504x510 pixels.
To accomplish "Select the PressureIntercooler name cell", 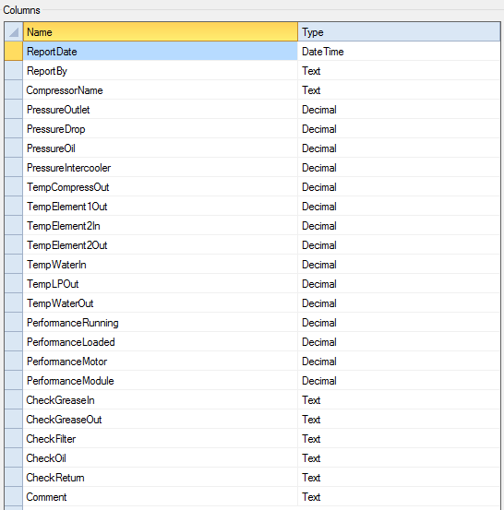I will coord(161,168).
